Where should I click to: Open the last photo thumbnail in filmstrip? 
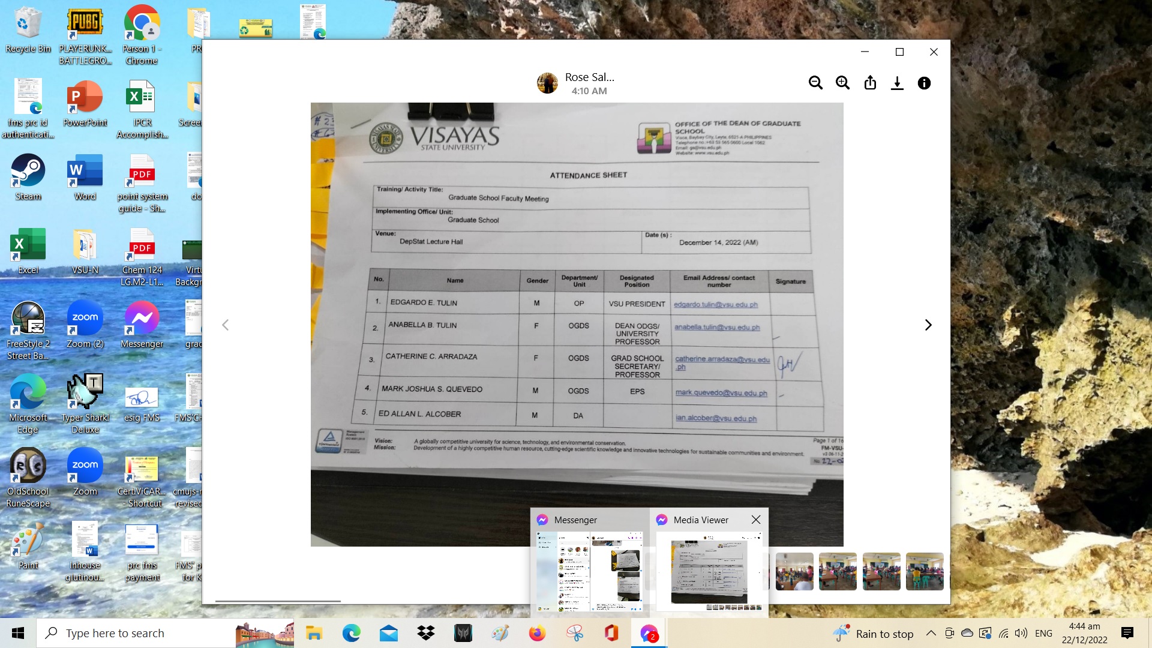coord(924,571)
